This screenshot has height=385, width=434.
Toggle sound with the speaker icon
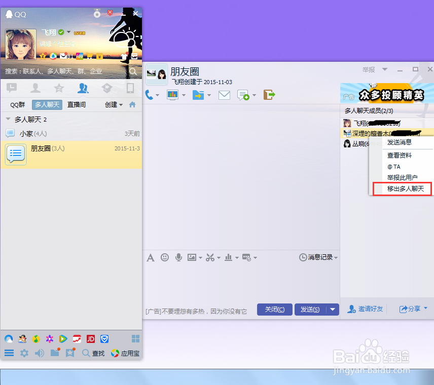40,353
